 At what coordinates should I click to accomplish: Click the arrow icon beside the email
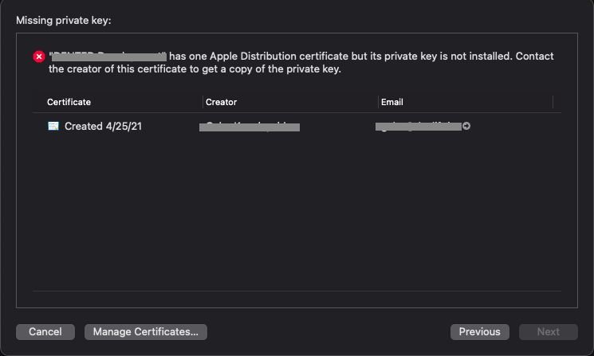(x=466, y=126)
